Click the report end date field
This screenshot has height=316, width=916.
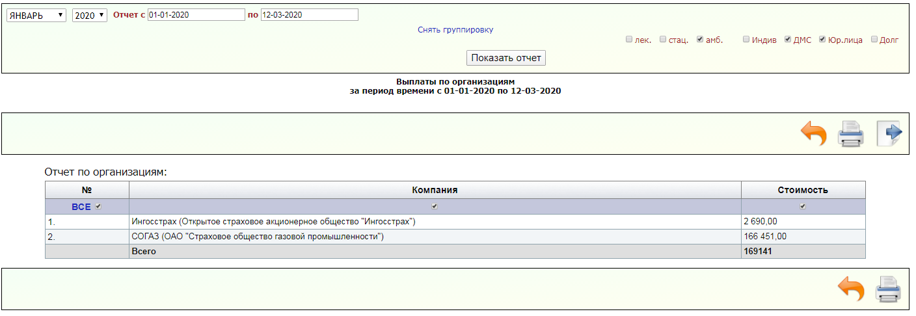(309, 15)
